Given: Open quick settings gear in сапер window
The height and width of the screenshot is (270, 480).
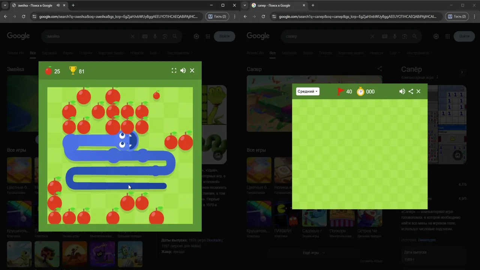Looking at the screenshot, I should click(x=436, y=36).
